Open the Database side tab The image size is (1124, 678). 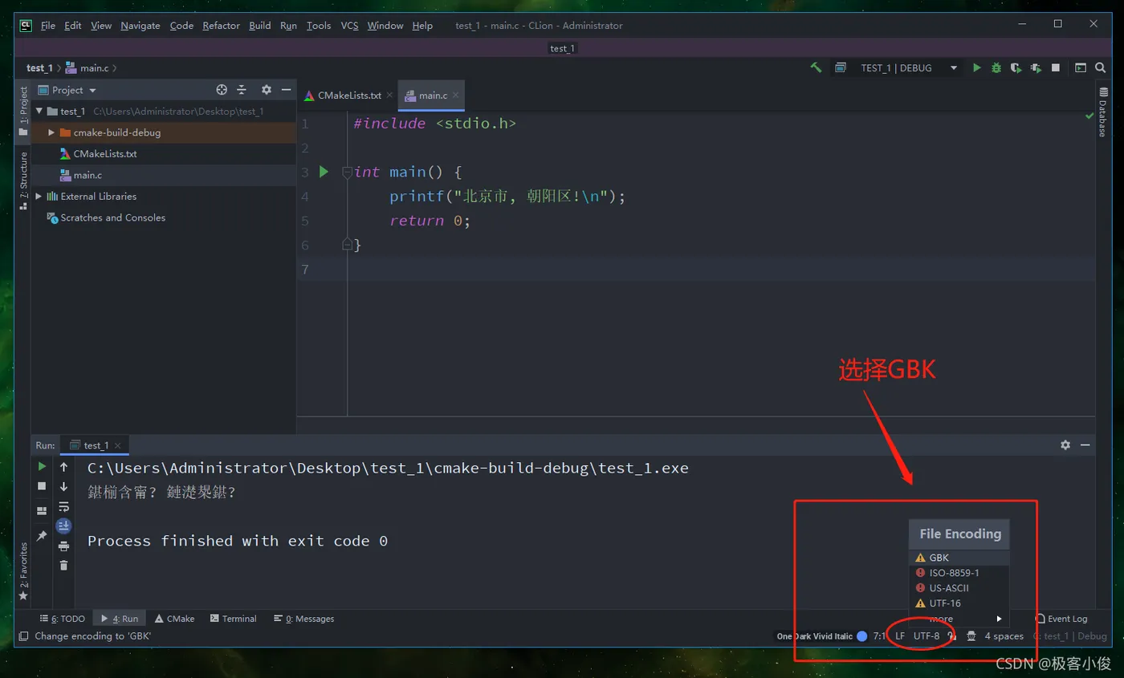point(1102,112)
